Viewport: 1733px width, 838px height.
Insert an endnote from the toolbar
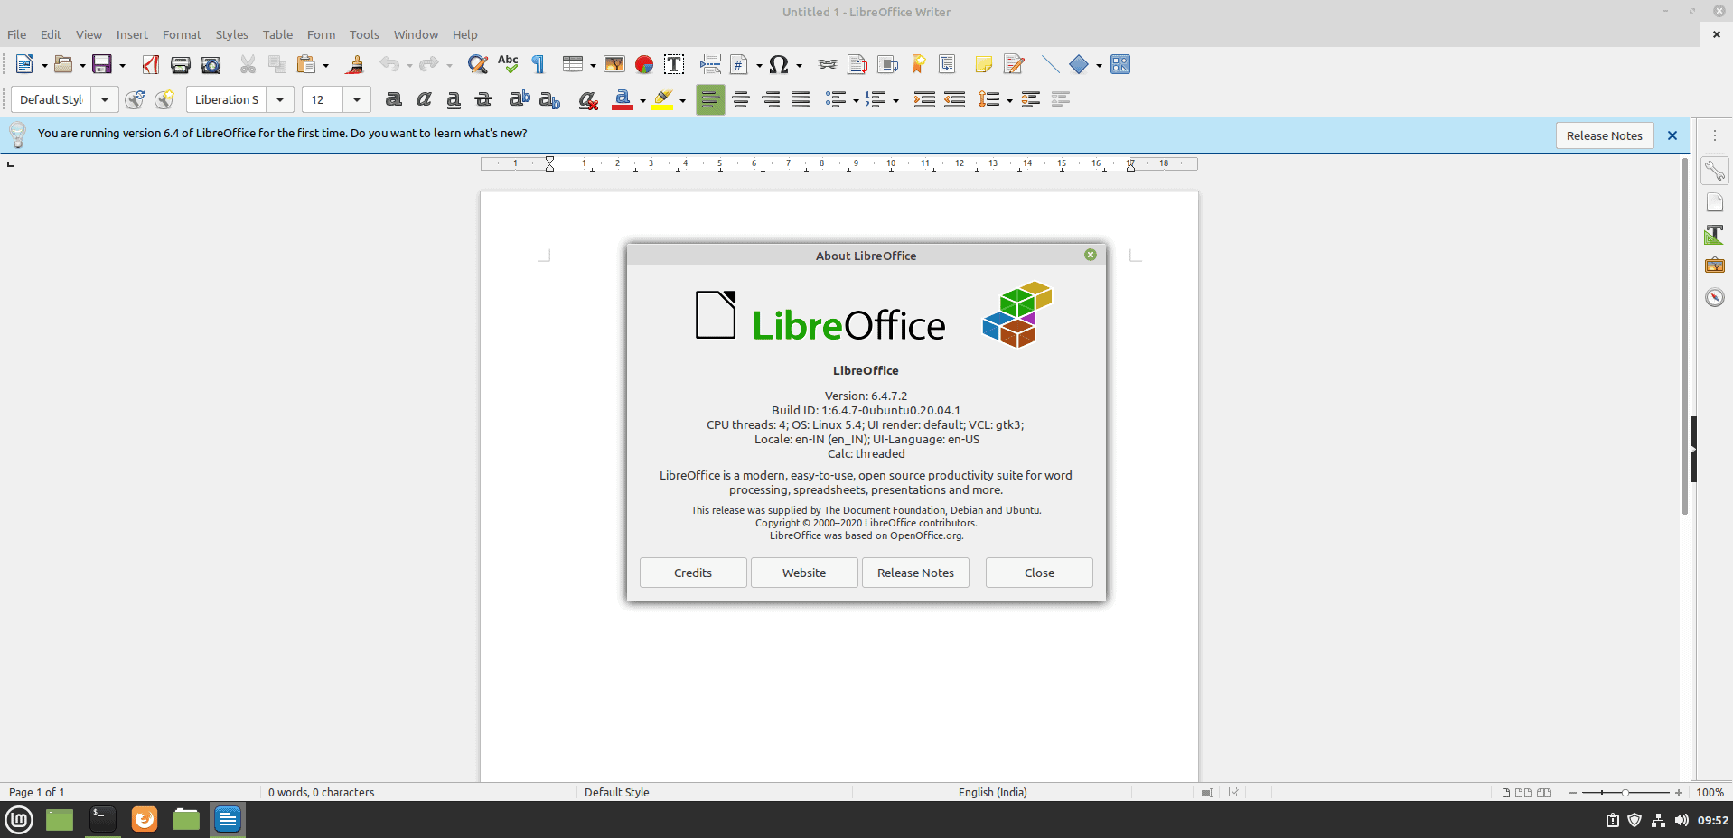[888, 64]
